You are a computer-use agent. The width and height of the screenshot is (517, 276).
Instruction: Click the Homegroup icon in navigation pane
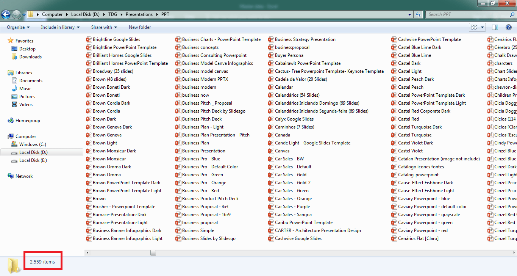11,121
